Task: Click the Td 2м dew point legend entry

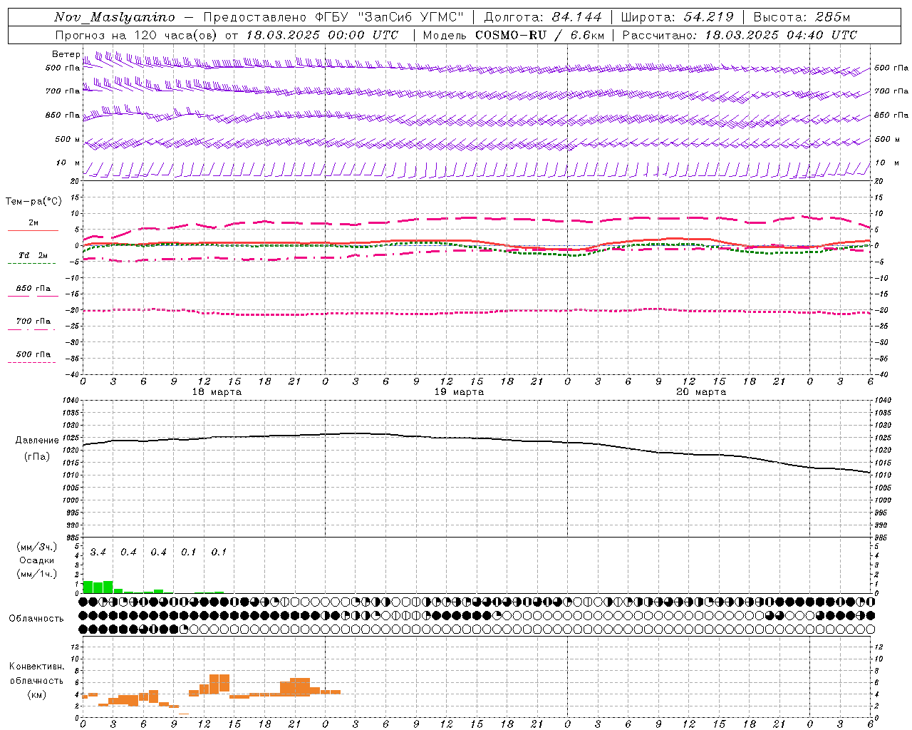Action: pyautogui.click(x=33, y=255)
